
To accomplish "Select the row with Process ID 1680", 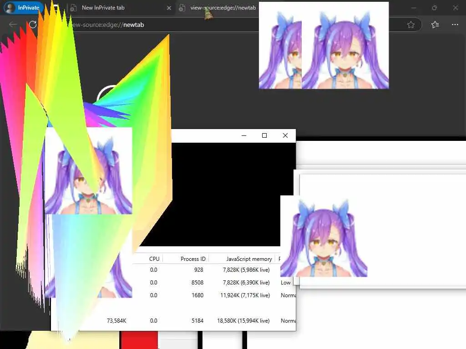I will [214, 295].
